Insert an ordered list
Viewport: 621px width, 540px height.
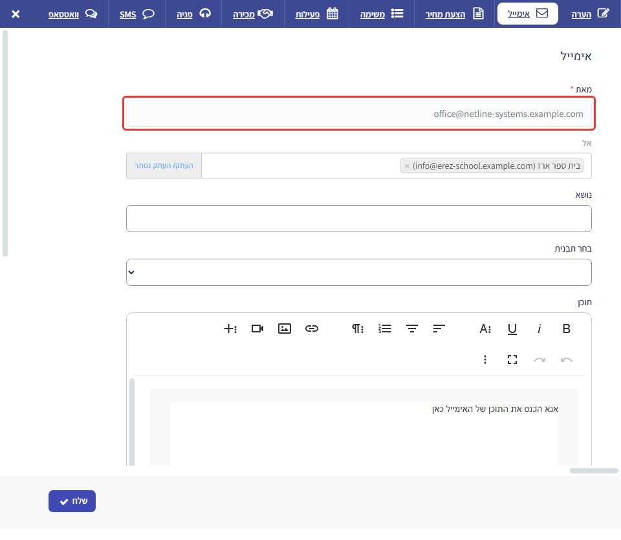pyautogui.click(x=384, y=329)
